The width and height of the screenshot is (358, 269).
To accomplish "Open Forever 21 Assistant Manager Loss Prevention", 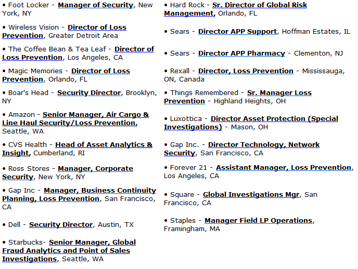I will [284, 168].
